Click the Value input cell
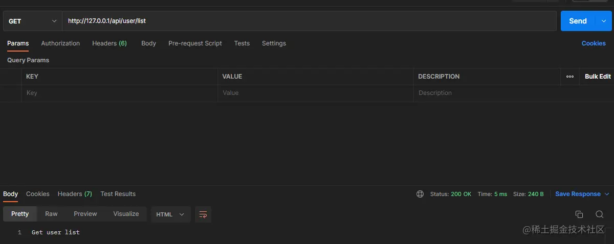The height and width of the screenshot is (244, 614). coord(316,93)
